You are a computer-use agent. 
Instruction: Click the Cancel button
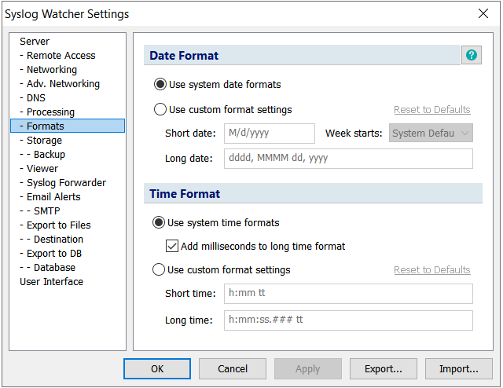pos(233,369)
